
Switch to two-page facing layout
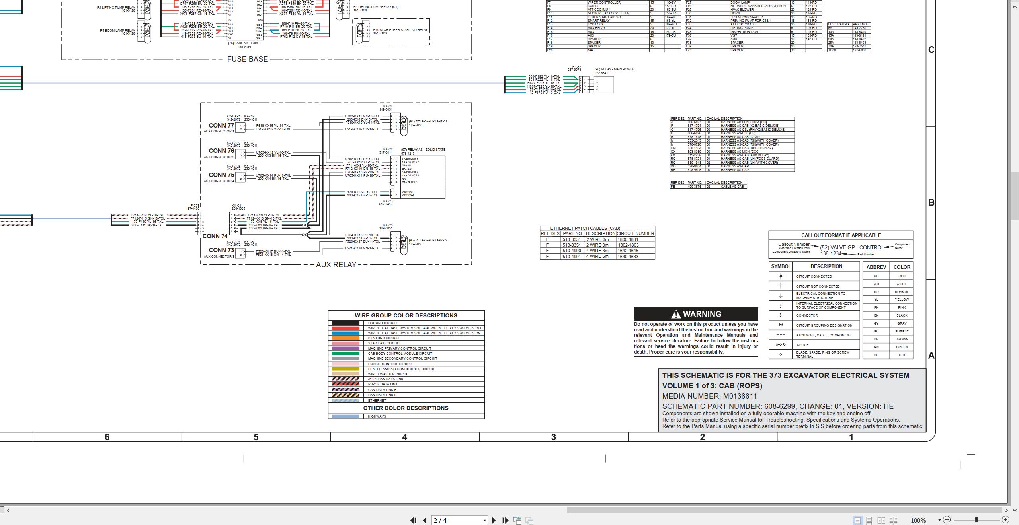pos(881,520)
